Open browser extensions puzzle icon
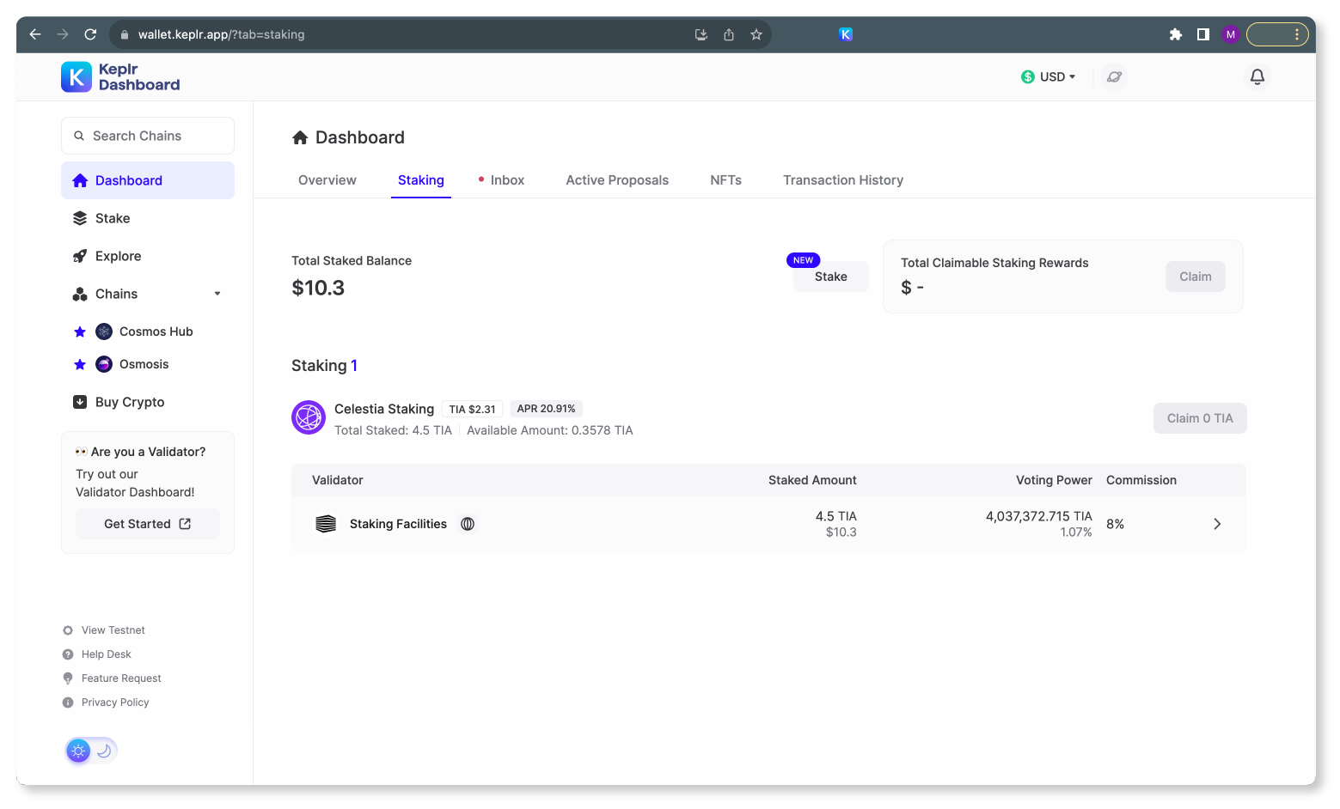This screenshot has height=809, width=1340. 1176,34
